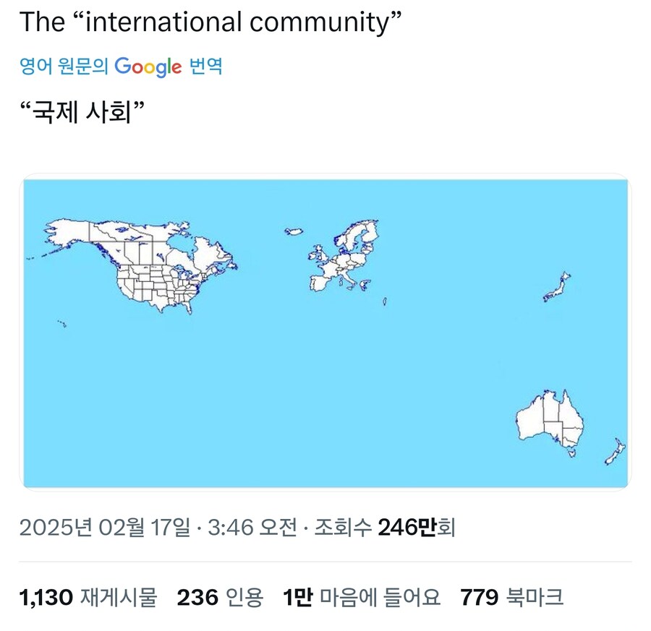Click the post title international community
The height and width of the screenshot is (631, 651).
pyautogui.click(x=210, y=22)
